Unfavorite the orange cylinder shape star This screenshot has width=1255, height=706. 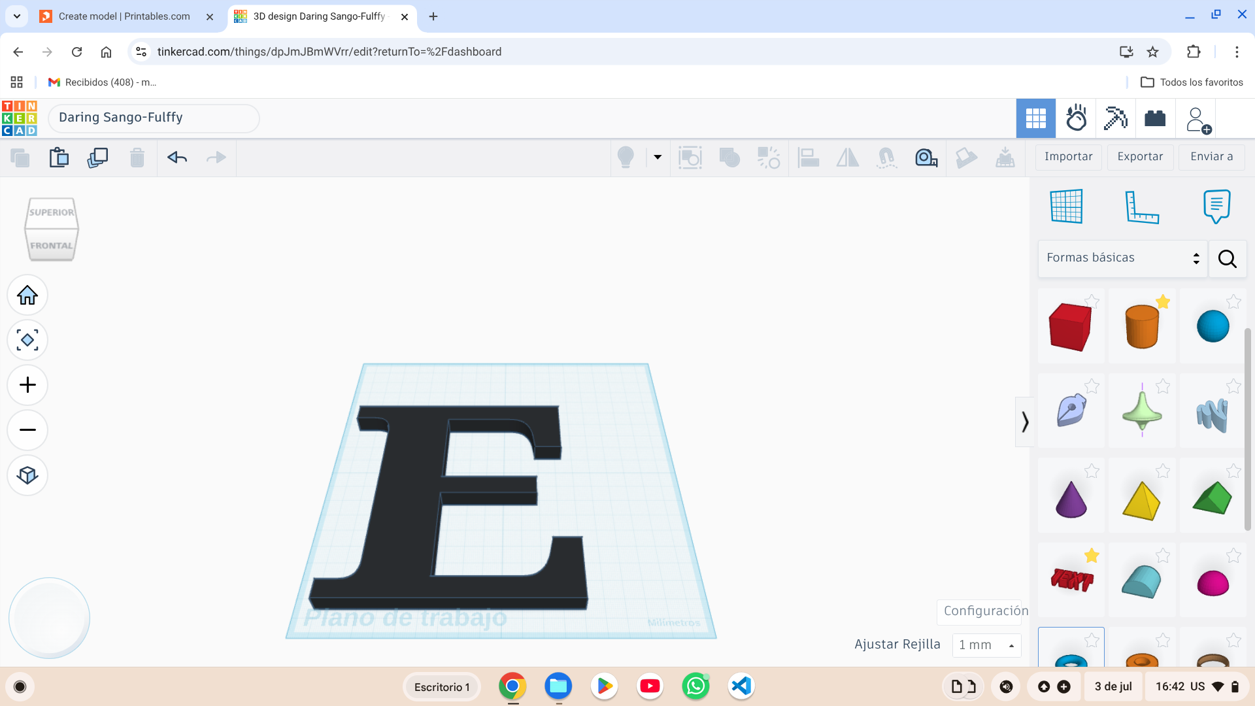pos(1163,301)
